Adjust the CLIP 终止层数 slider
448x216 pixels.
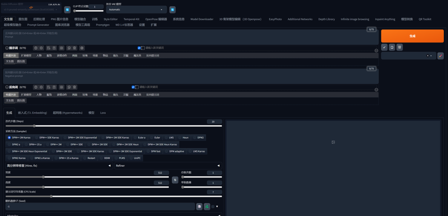(x=88, y=11)
